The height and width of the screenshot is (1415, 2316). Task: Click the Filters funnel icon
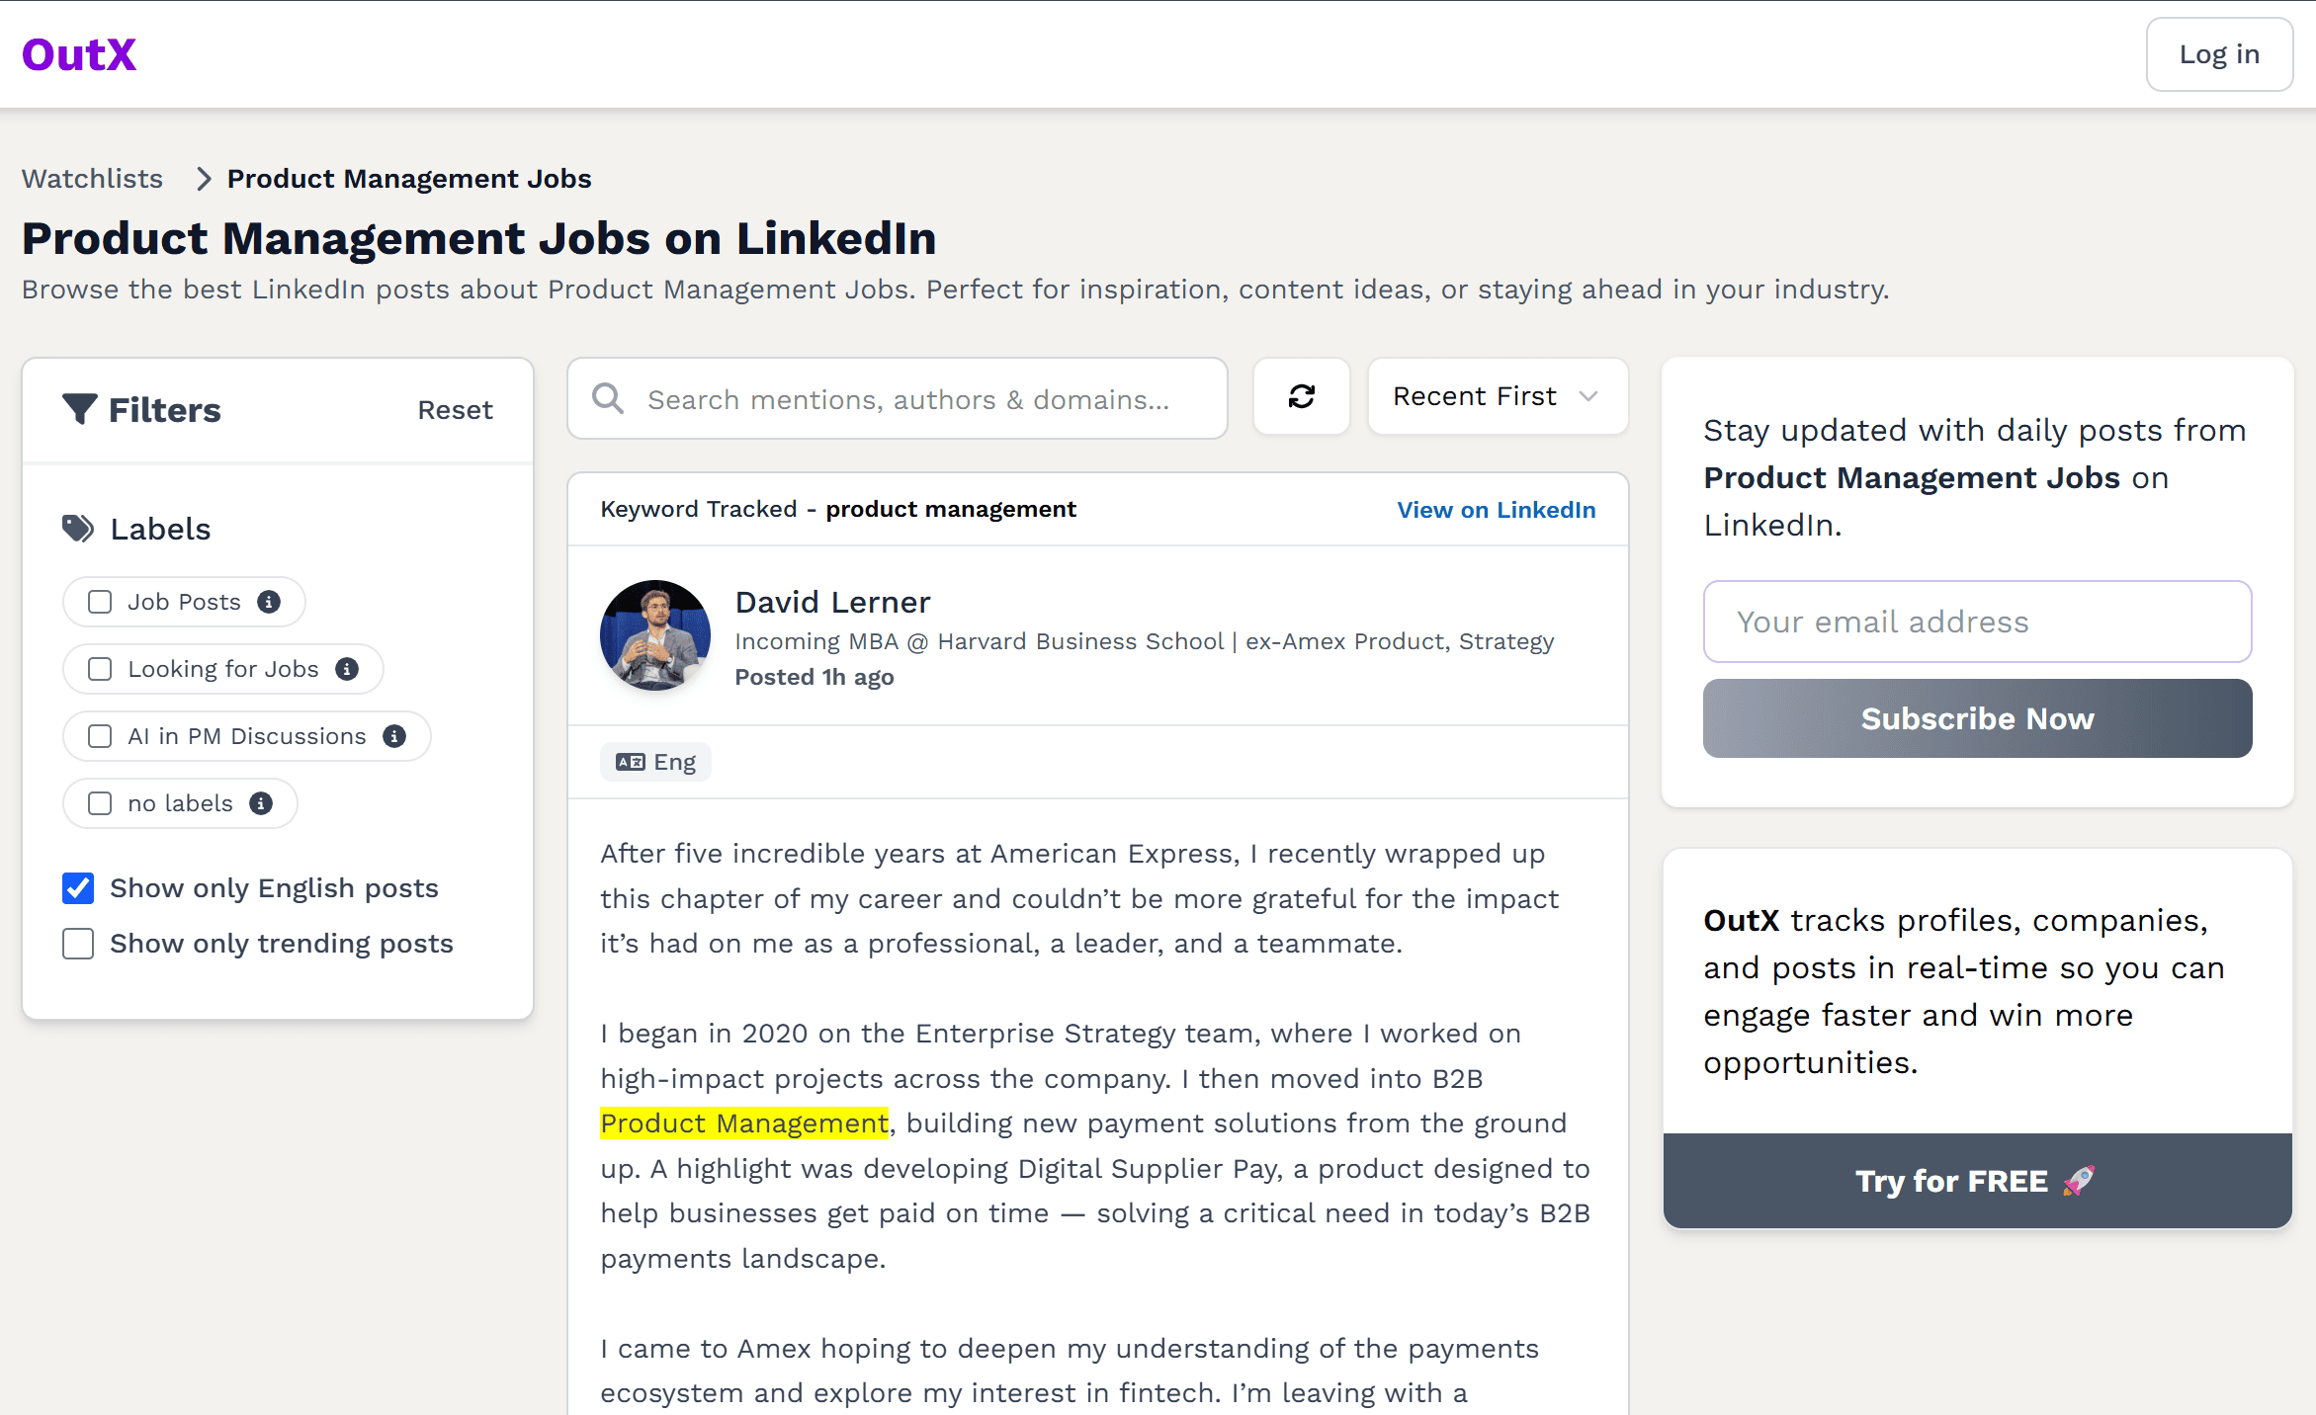click(81, 409)
